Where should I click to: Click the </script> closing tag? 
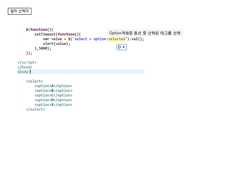pyautogui.click(x=27, y=62)
